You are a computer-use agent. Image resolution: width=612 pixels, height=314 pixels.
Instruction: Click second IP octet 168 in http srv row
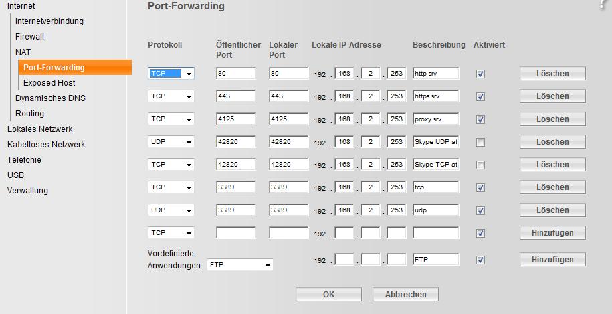[344, 74]
